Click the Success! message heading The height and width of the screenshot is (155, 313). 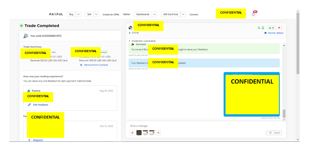141,44
